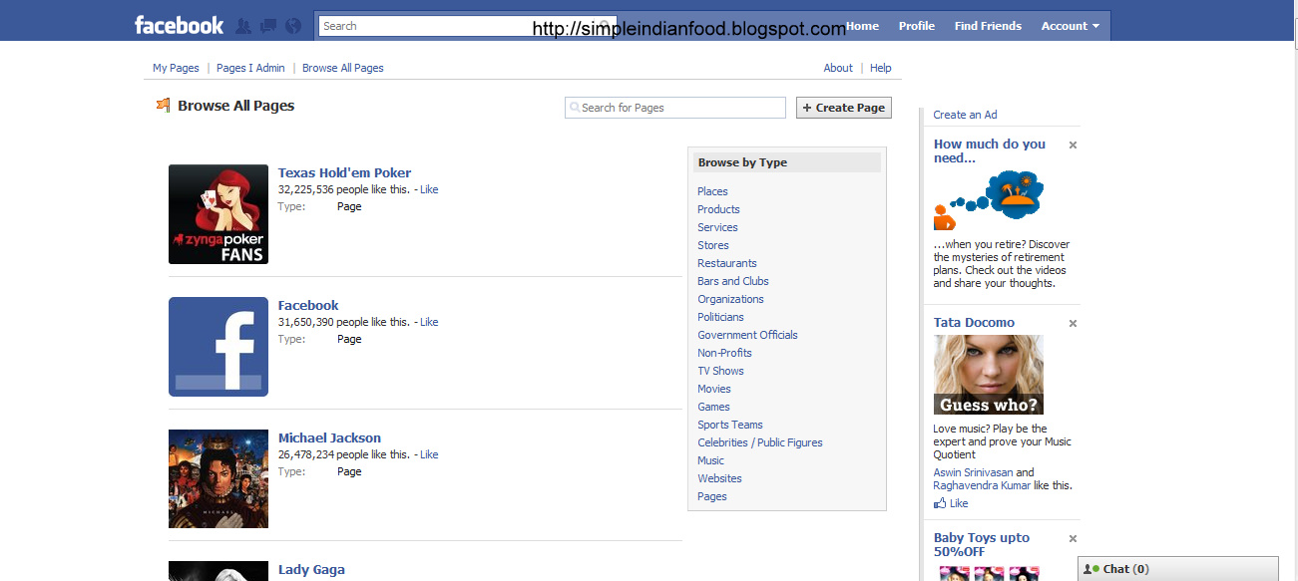Open Profile from the top bar

917,26
